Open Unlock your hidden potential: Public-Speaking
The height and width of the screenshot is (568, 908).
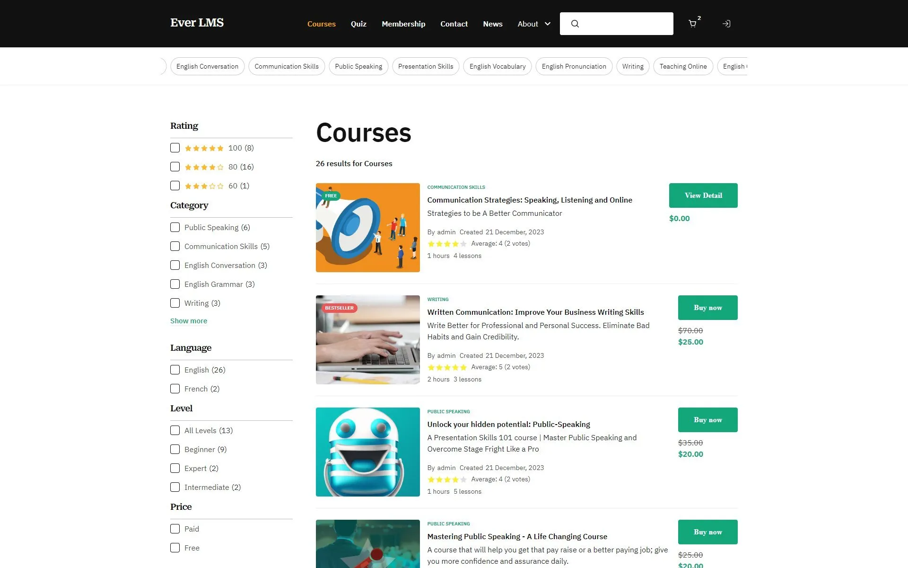click(508, 424)
